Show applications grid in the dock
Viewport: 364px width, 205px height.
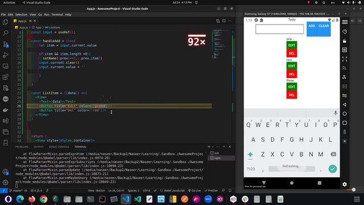(x=357, y=199)
